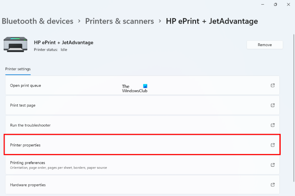Navigate to Printers & scanners breadcrumb

[119, 21]
